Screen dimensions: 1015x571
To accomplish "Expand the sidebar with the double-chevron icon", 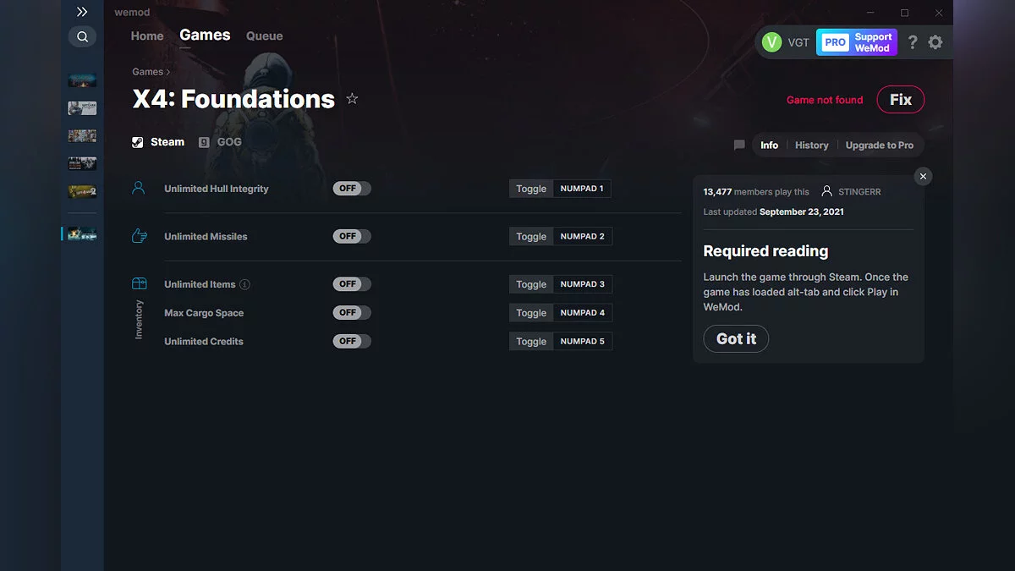I will [x=81, y=12].
